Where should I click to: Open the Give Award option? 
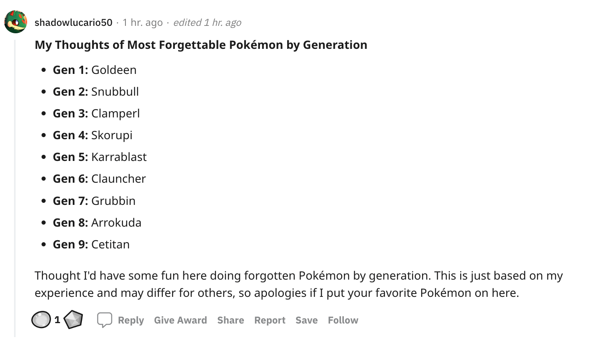click(181, 320)
